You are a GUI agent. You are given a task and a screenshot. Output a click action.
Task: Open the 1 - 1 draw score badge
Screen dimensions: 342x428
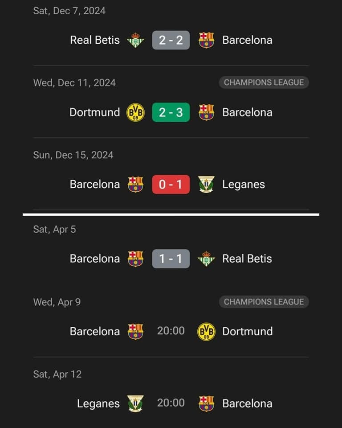point(171,259)
